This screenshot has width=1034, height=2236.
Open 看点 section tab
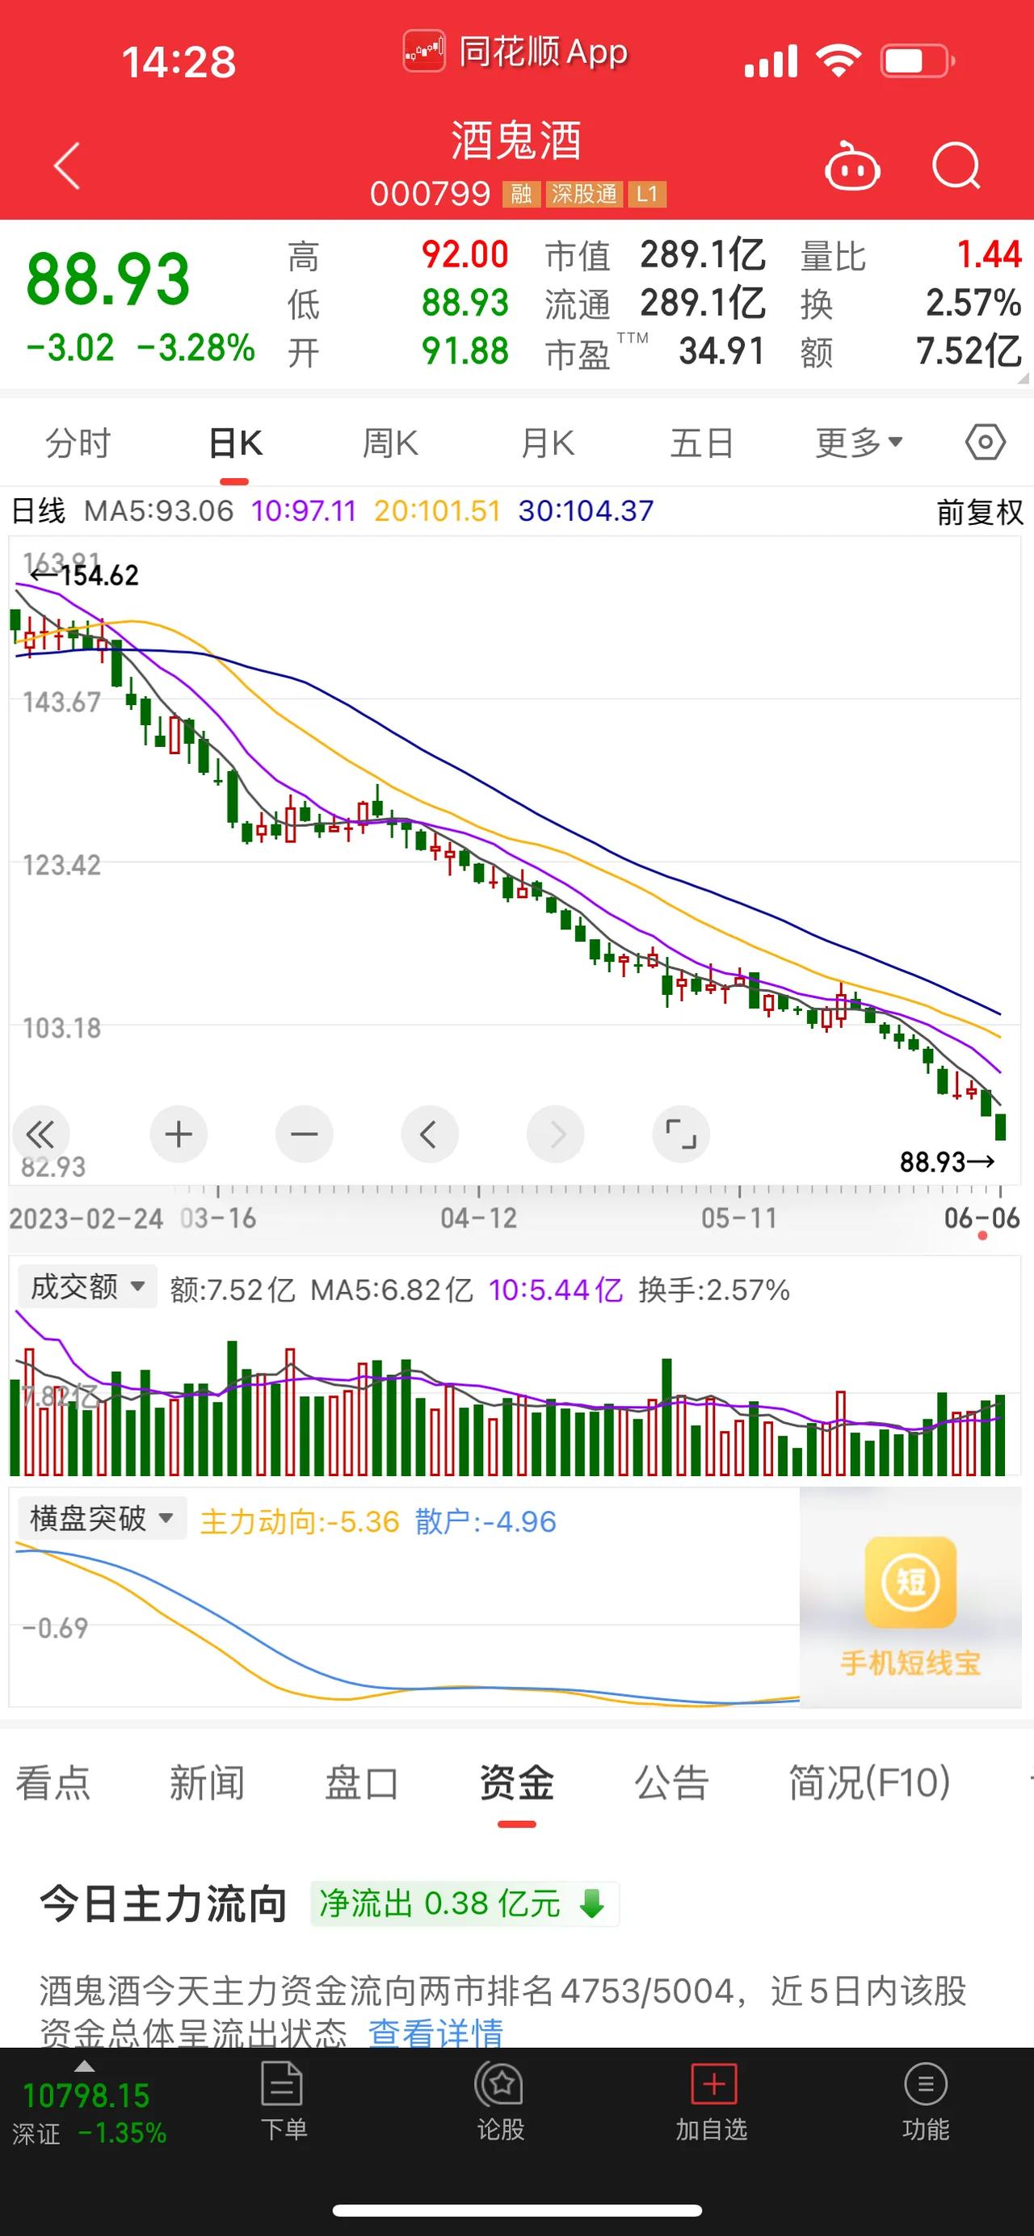(53, 1783)
